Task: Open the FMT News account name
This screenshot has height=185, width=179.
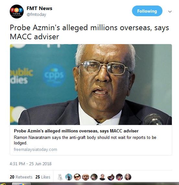Action: click(x=39, y=8)
